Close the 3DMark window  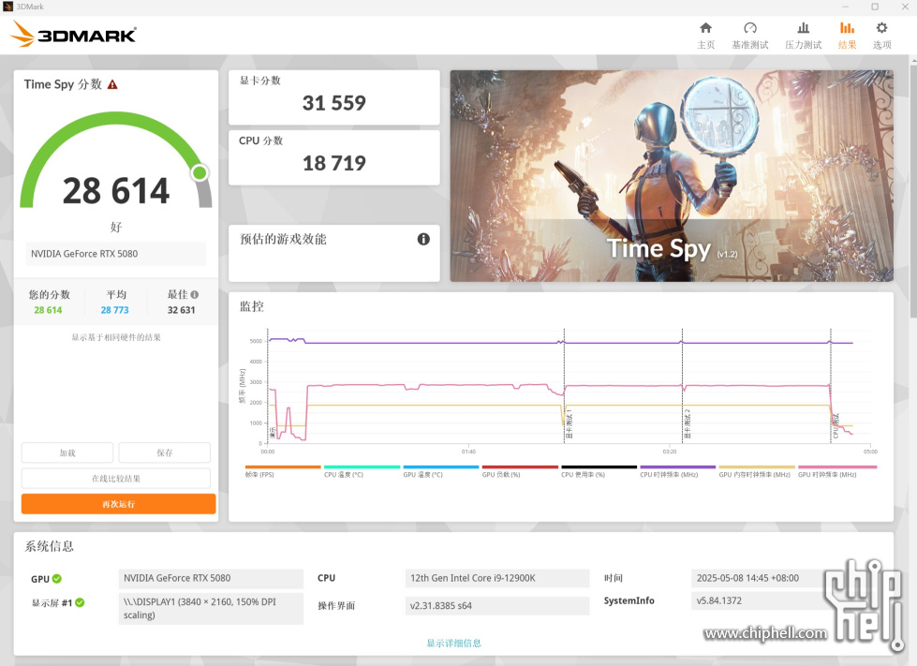(904, 7)
